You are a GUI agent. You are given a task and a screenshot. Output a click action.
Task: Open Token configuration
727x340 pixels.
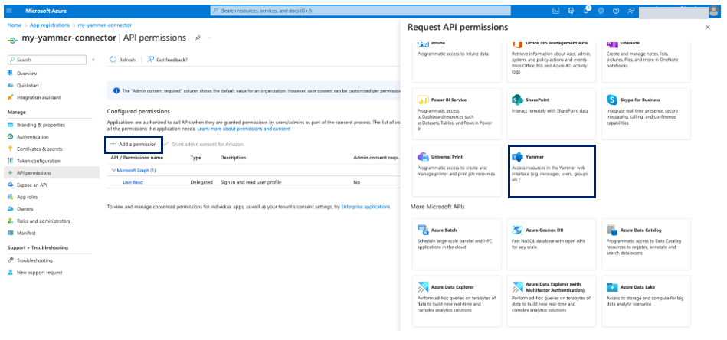(38, 161)
